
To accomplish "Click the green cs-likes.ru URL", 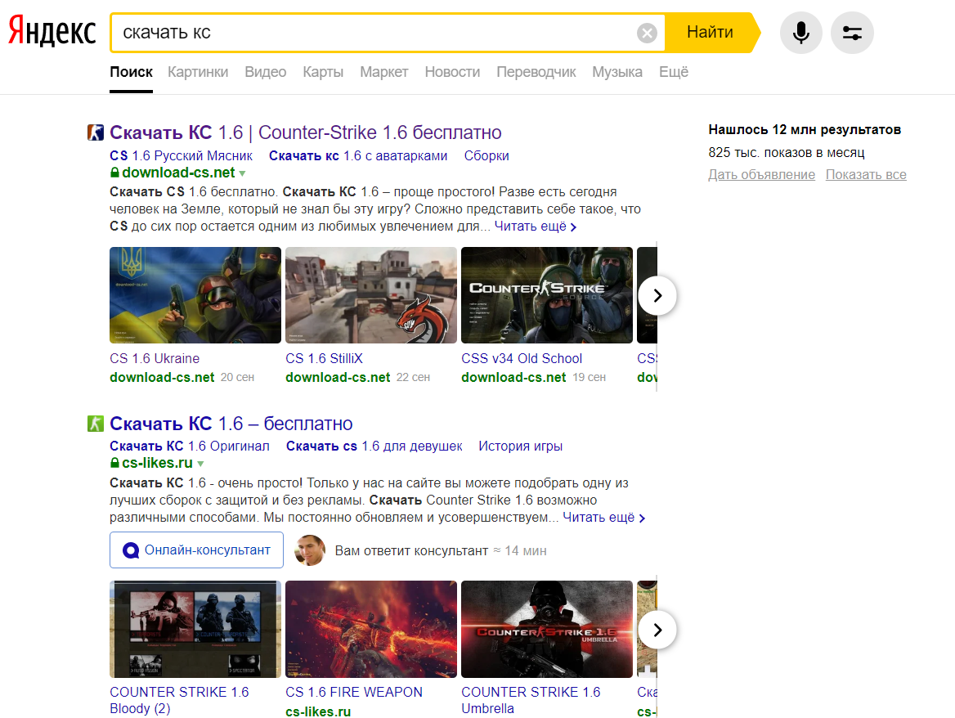I will click(x=157, y=463).
